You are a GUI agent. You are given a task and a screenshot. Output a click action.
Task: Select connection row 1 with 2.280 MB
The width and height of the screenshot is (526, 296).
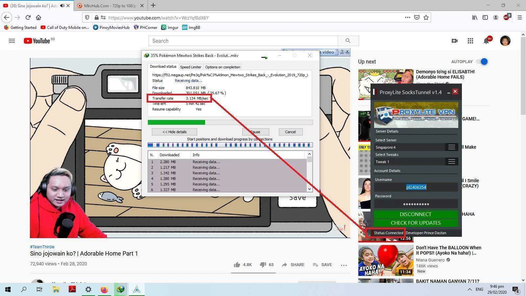click(228, 162)
